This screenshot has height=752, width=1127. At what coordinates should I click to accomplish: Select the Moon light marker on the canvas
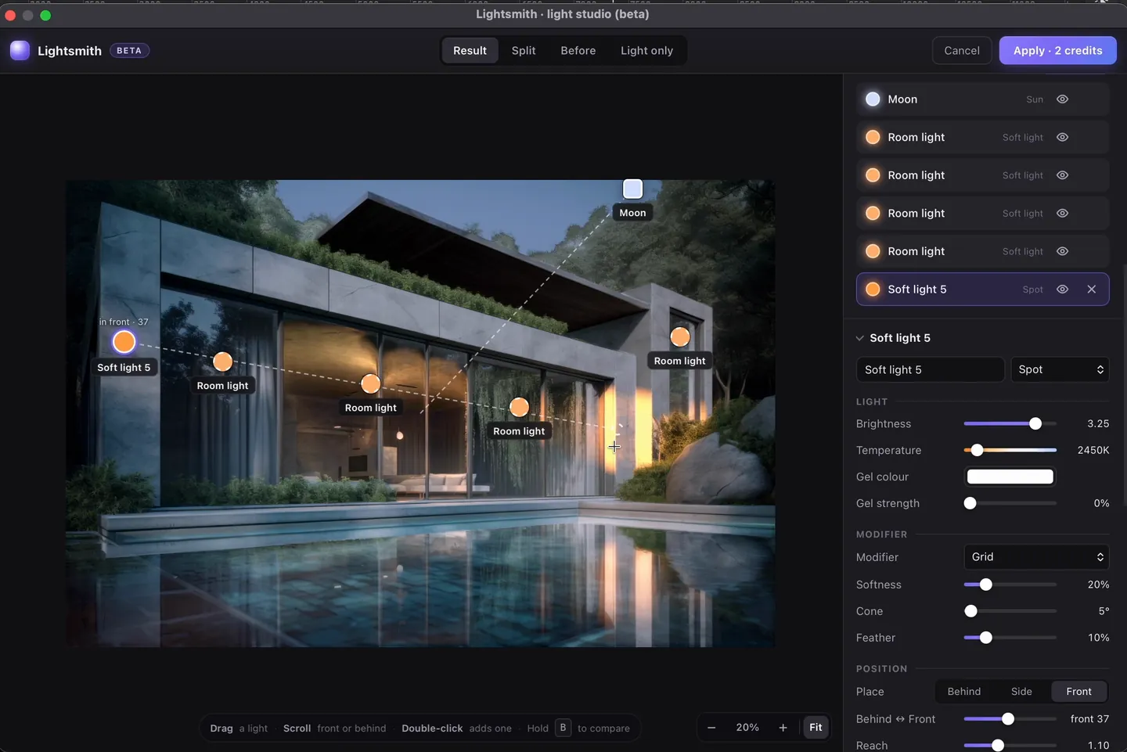click(x=632, y=189)
